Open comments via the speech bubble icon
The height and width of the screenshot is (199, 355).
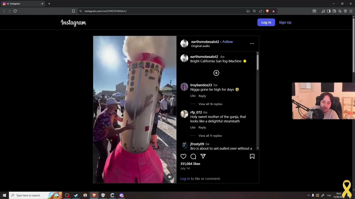[193, 156]
